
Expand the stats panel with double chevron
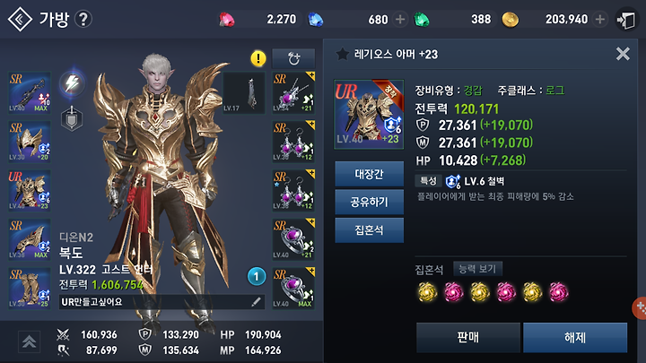(29, 341)
